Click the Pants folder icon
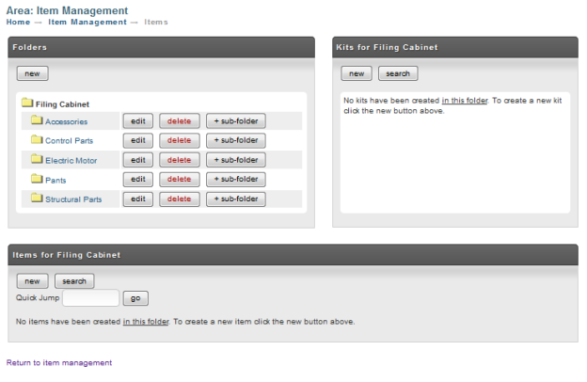This screenshot has width=587, height=382. point(37,179)
